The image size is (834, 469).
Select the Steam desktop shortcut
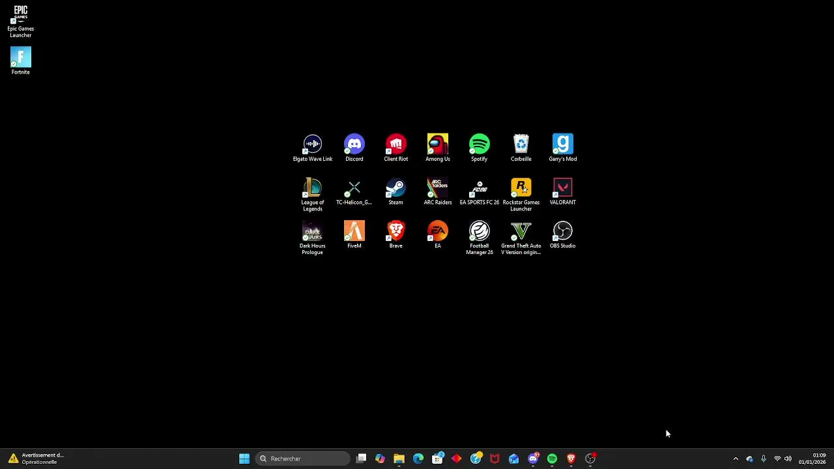(395, 192)
